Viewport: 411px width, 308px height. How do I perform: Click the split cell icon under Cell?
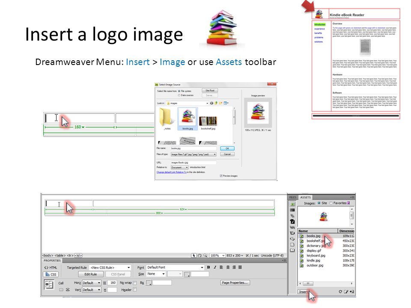[68, 290]
